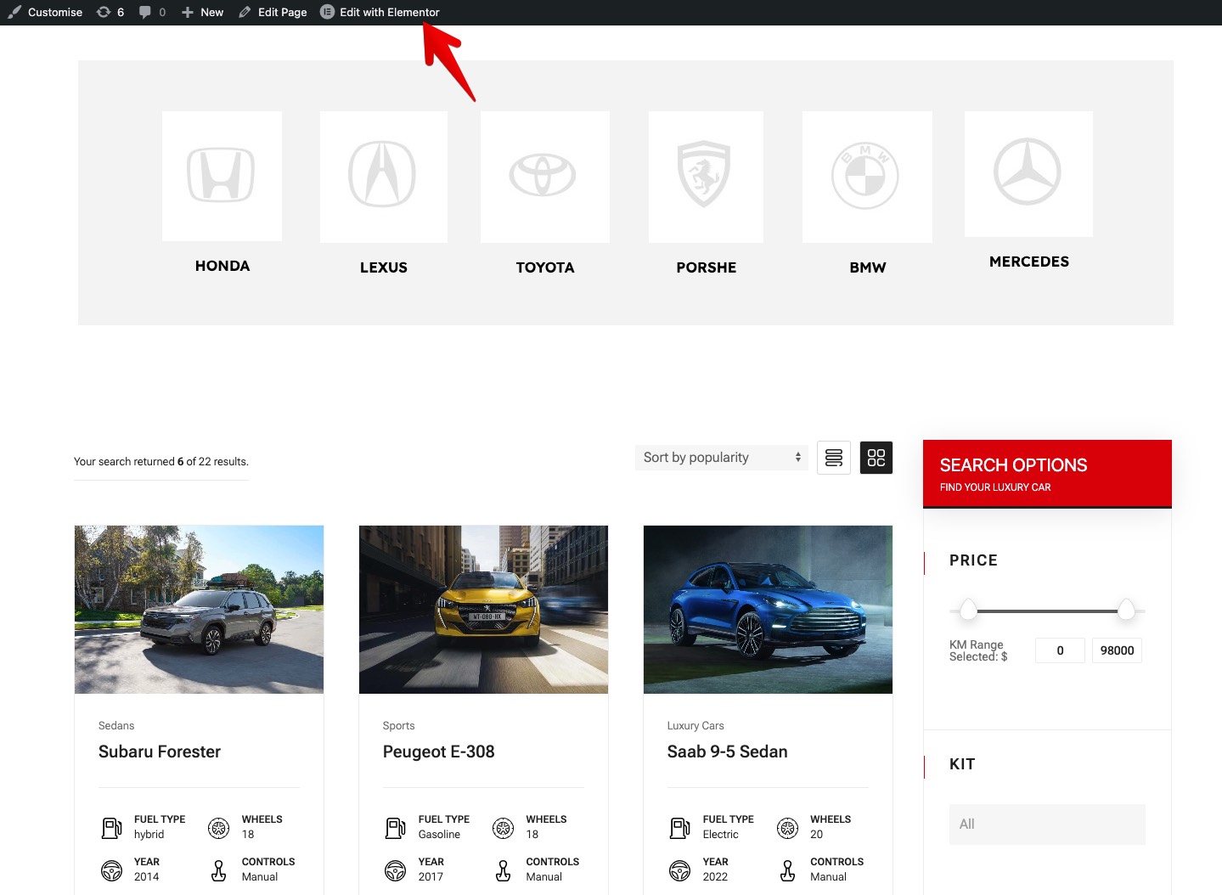Click the Luxury Cars category label
1222x895 pixels.
(695, 726)
